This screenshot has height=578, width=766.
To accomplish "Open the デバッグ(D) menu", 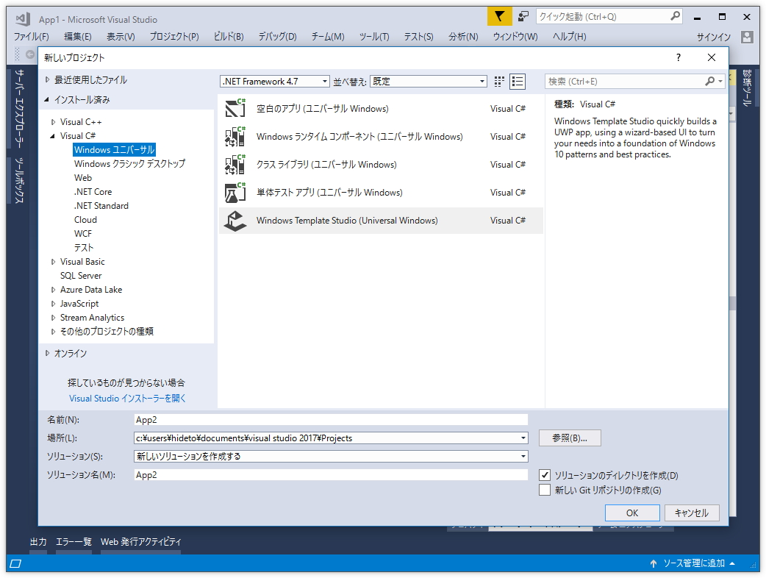I will (277, 37).
